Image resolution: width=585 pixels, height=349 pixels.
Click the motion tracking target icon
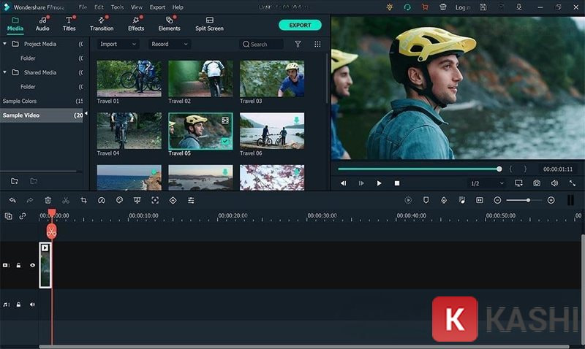(155, 200)
